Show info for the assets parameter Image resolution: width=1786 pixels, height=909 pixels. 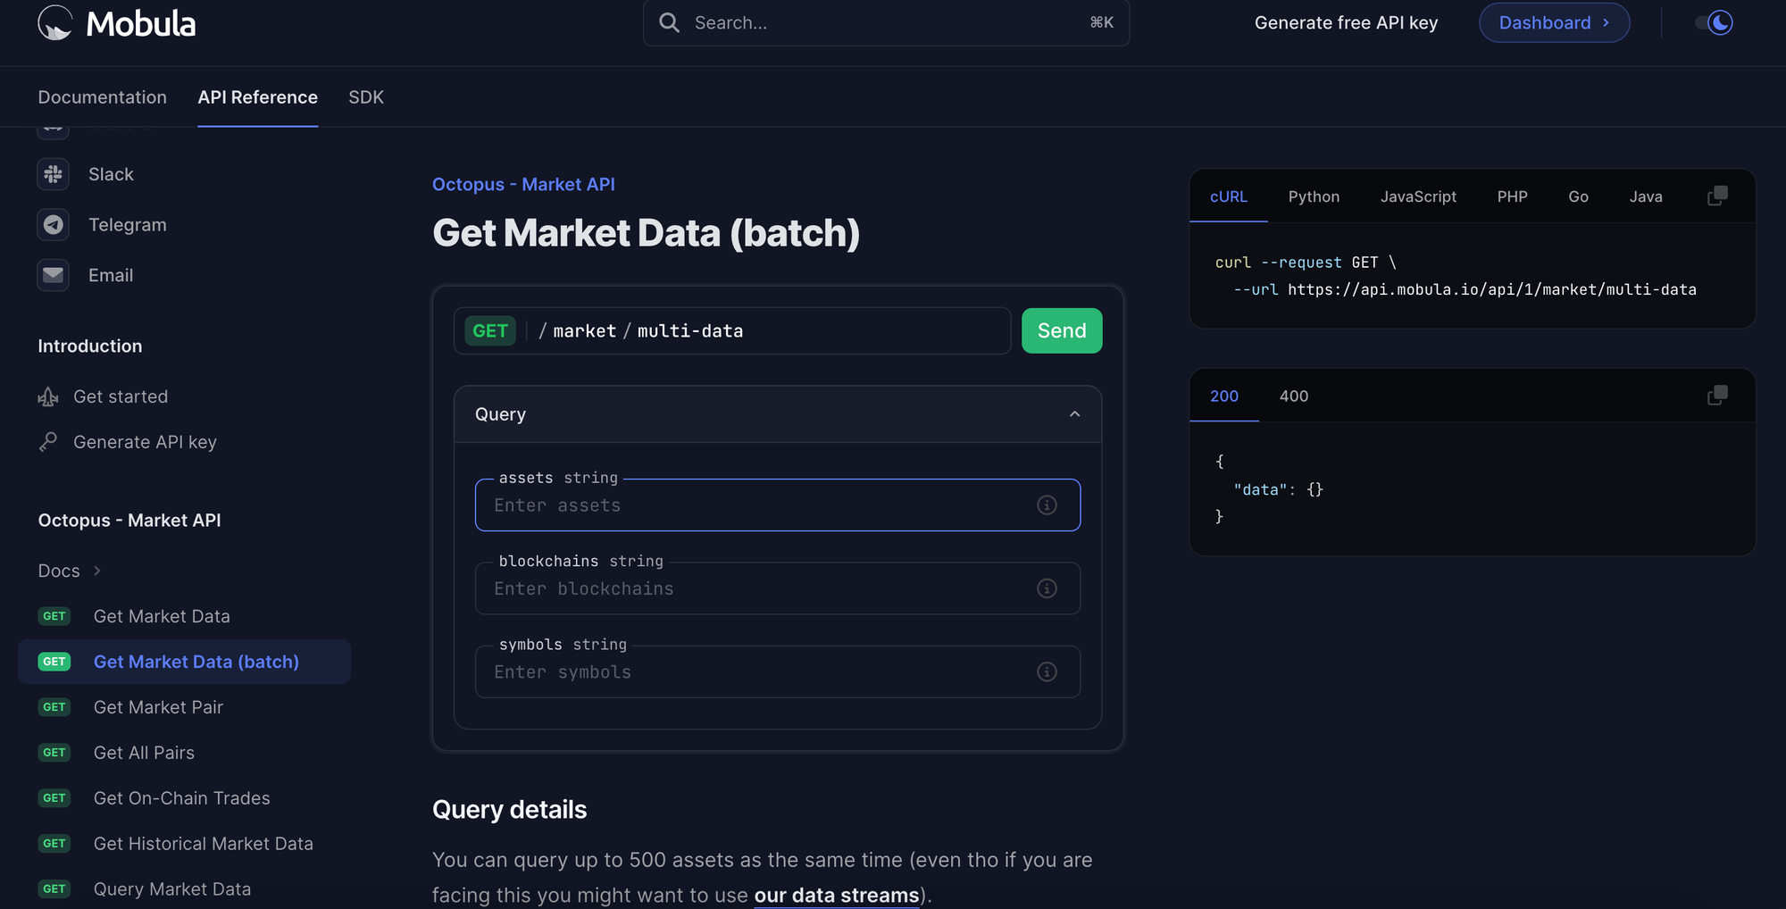click(1047, 505)
